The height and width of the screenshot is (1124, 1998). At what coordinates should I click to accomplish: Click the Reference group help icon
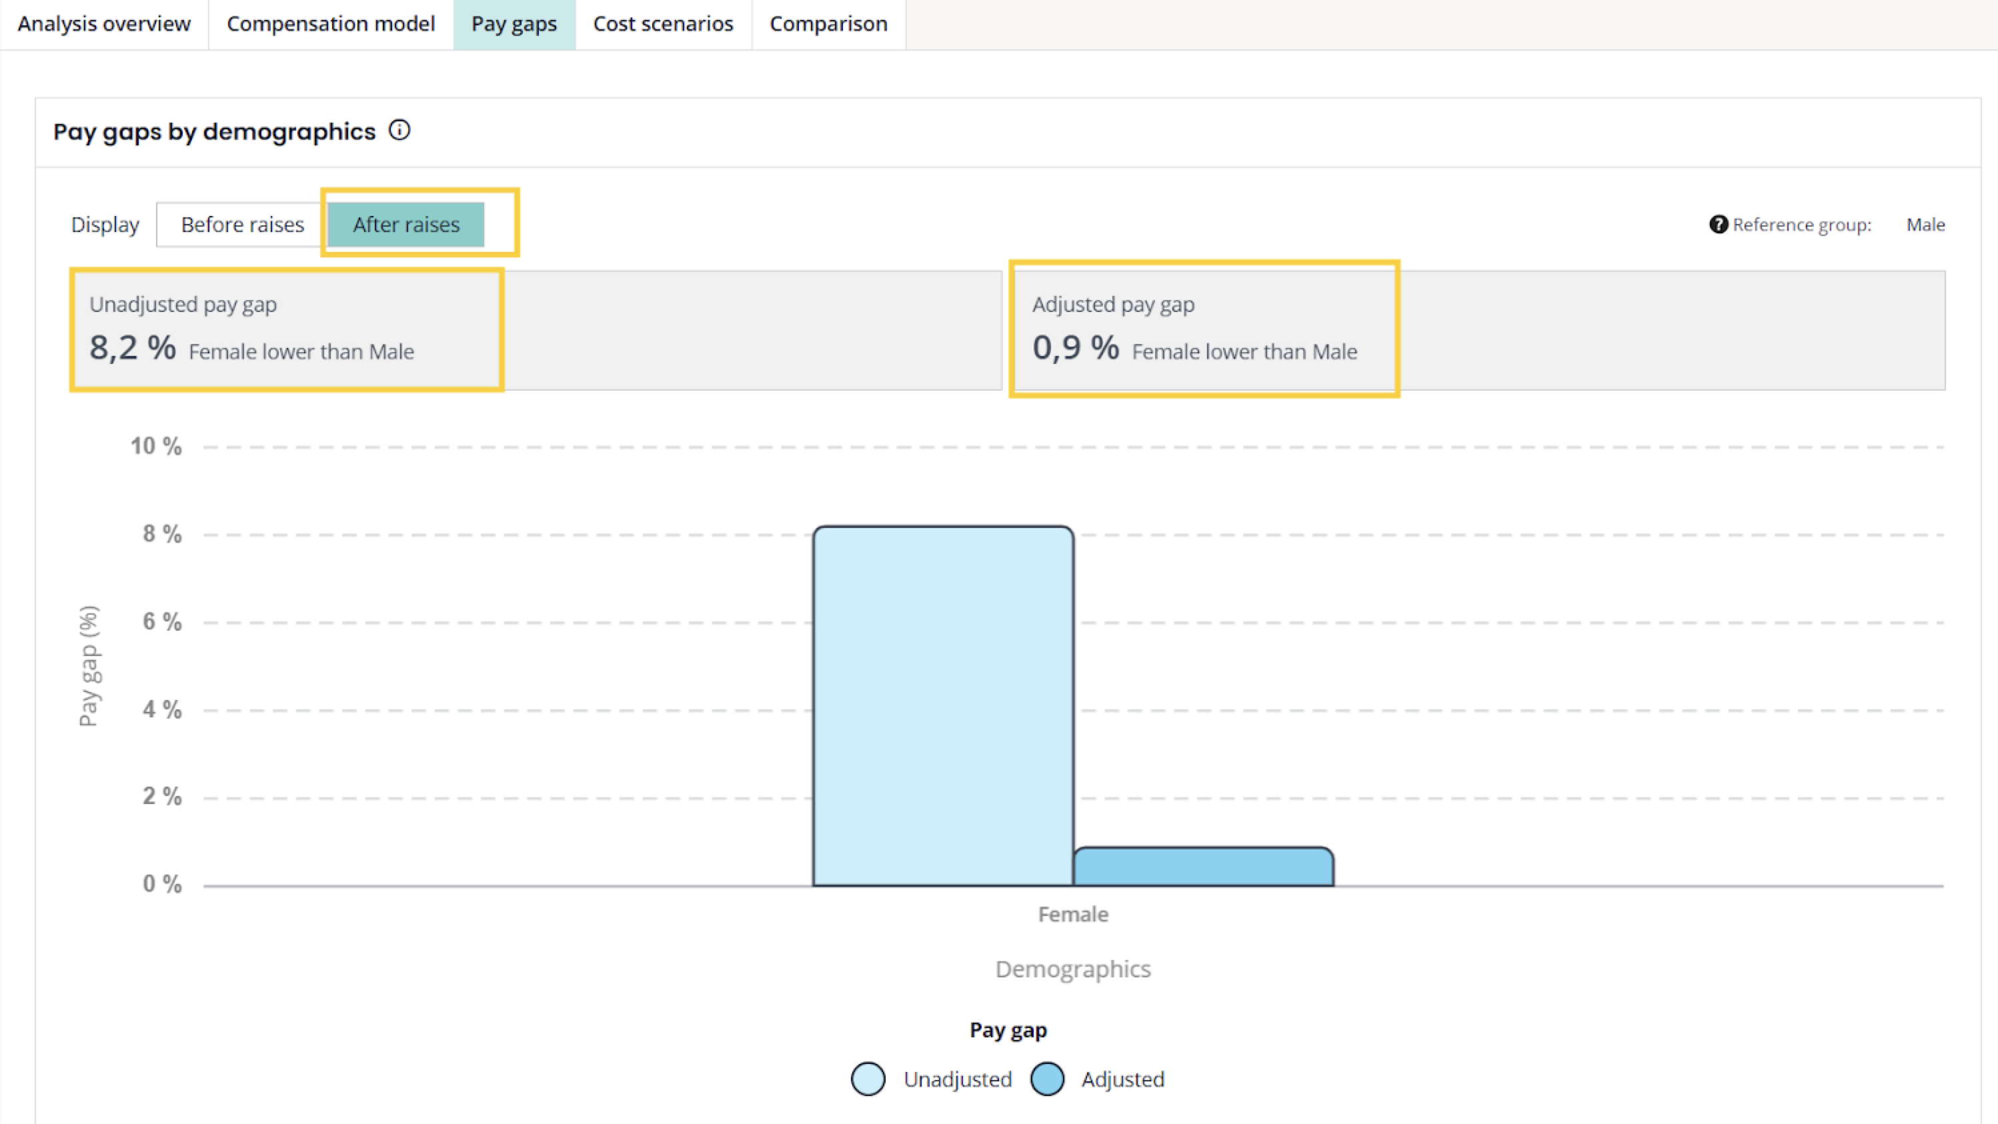point(1718,224)
